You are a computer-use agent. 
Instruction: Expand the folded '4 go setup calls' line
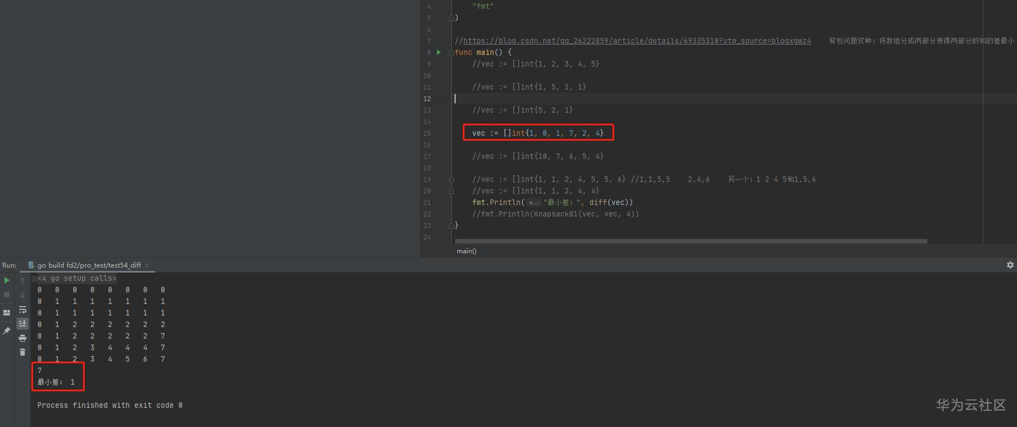click(34, 279)
